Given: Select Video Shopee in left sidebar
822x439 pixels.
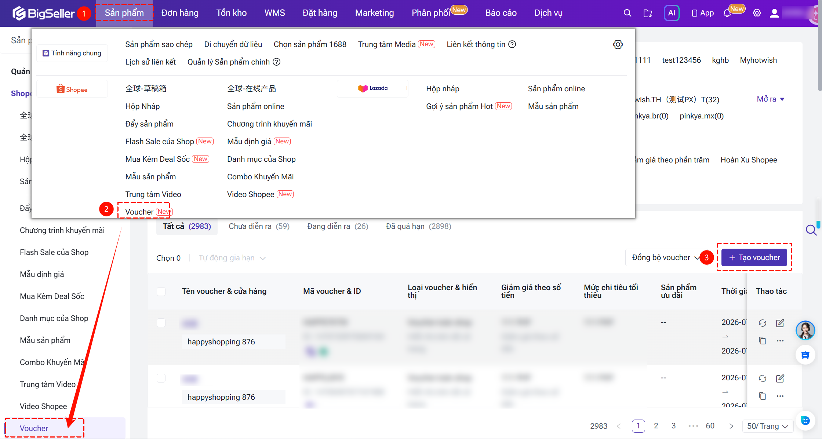Looking at the screenshot, I should point(43,406).
